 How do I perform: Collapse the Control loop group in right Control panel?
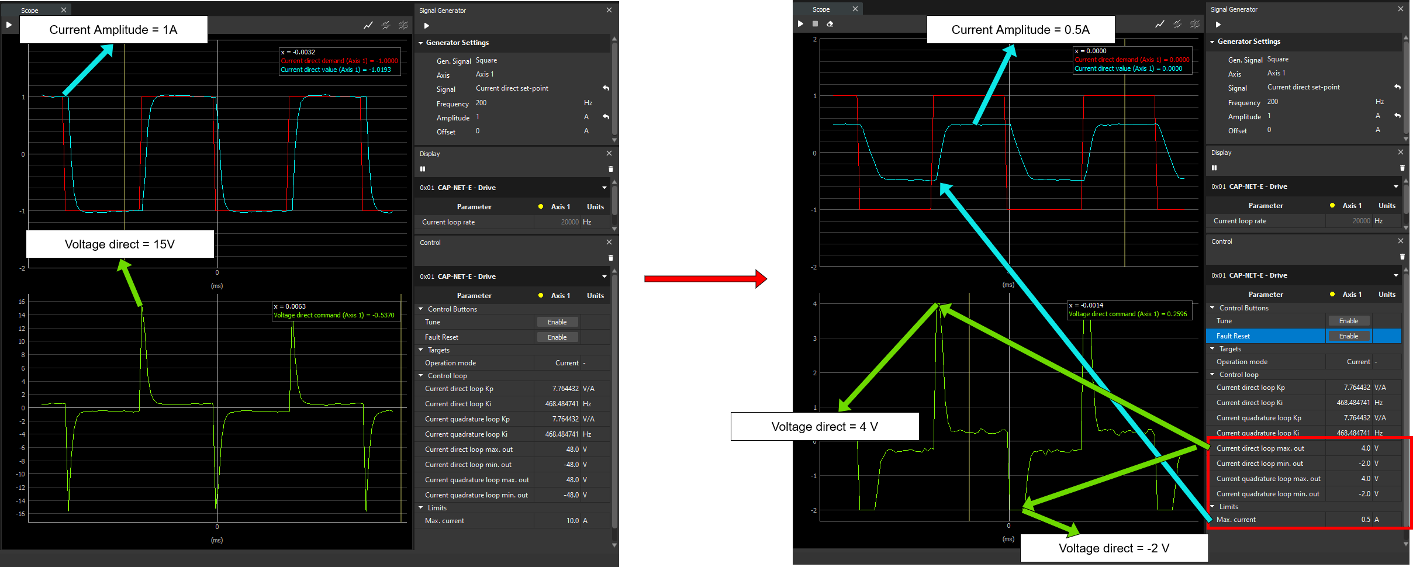[1212, 375]
